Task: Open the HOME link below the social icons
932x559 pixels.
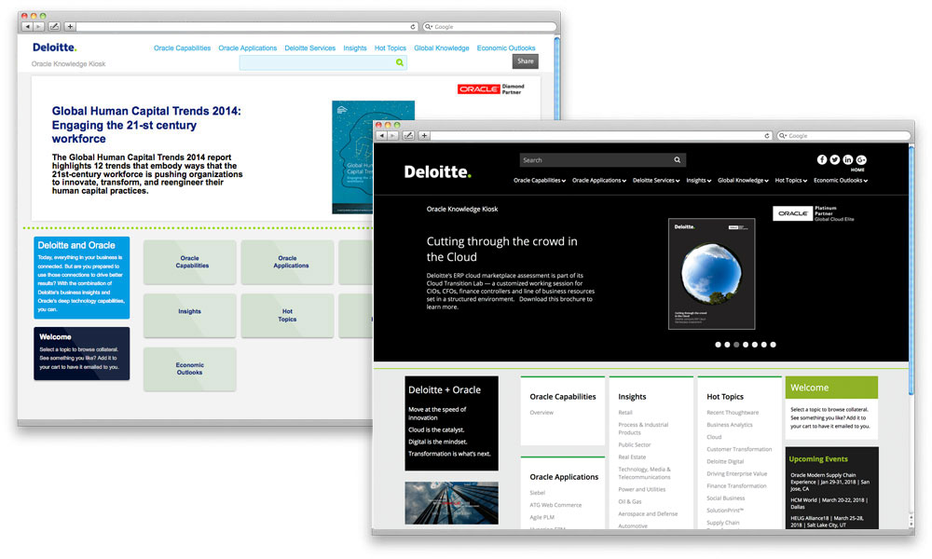Action: pos(857,170)
